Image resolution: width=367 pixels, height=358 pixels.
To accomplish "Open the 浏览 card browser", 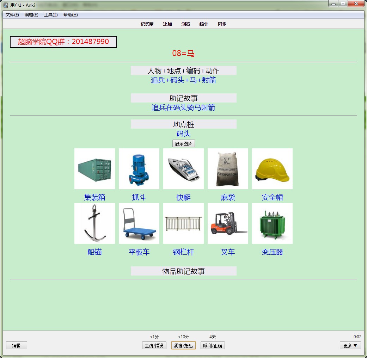I will tap(185, 24).
